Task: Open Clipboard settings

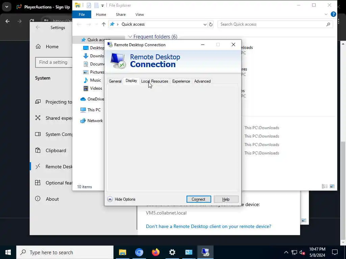Action: coord(51,150)
